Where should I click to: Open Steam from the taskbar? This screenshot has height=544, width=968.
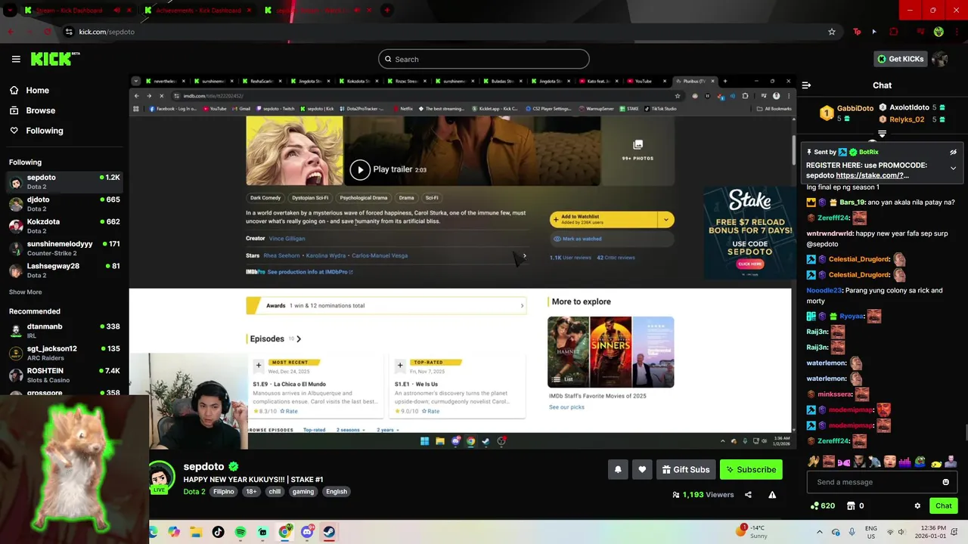[x=328, y=532]
